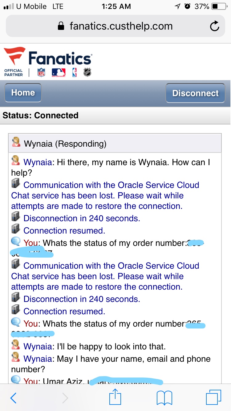
Task: Tap the page reload icon
Action: pos(215,26)
